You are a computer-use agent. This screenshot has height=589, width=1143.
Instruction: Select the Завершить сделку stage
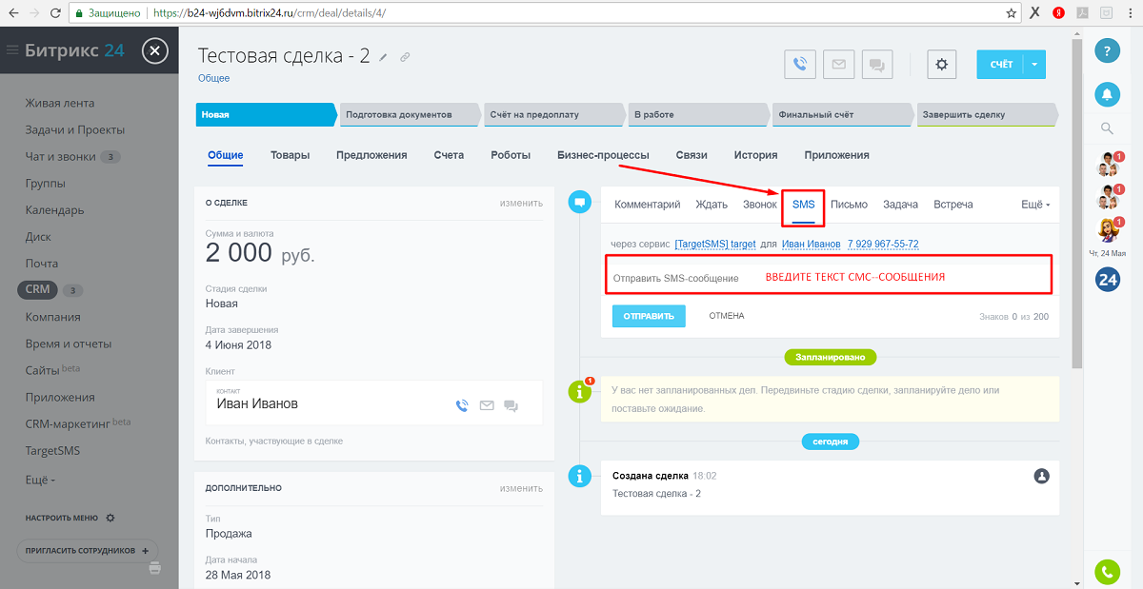pyautogui.click(x=987, y=114)
